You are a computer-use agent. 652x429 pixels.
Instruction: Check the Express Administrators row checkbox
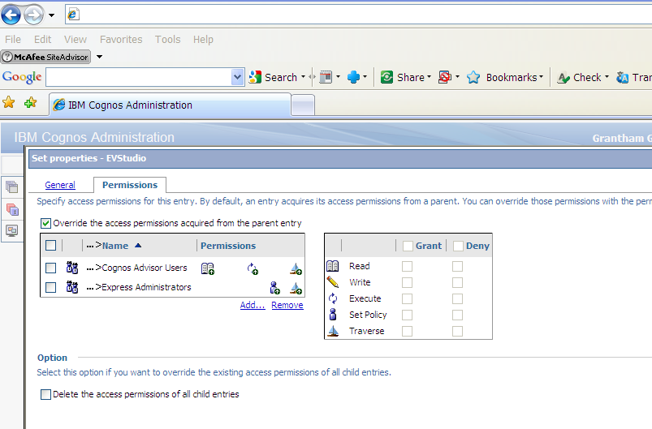pyautogui.click(x=50, y=287)
